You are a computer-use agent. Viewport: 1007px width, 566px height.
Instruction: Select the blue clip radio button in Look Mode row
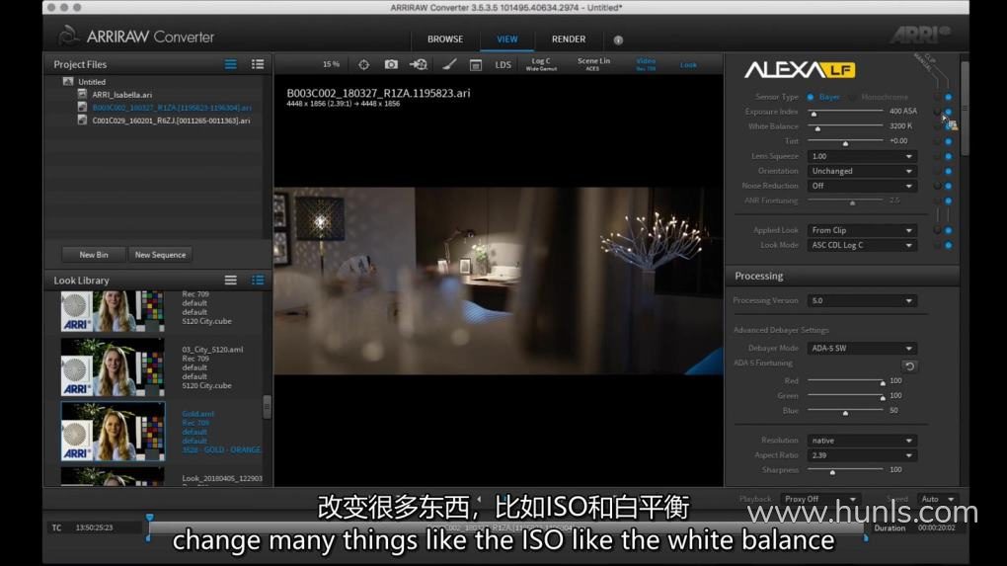point(949,245)
